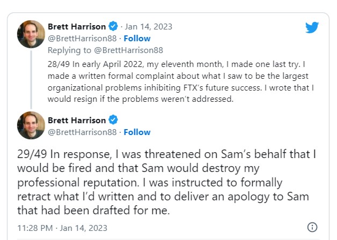Screen dimensions: 337x240
Task: Click the Brett Harrison name on the 28/49 tweet
Action: pos(77,26)
